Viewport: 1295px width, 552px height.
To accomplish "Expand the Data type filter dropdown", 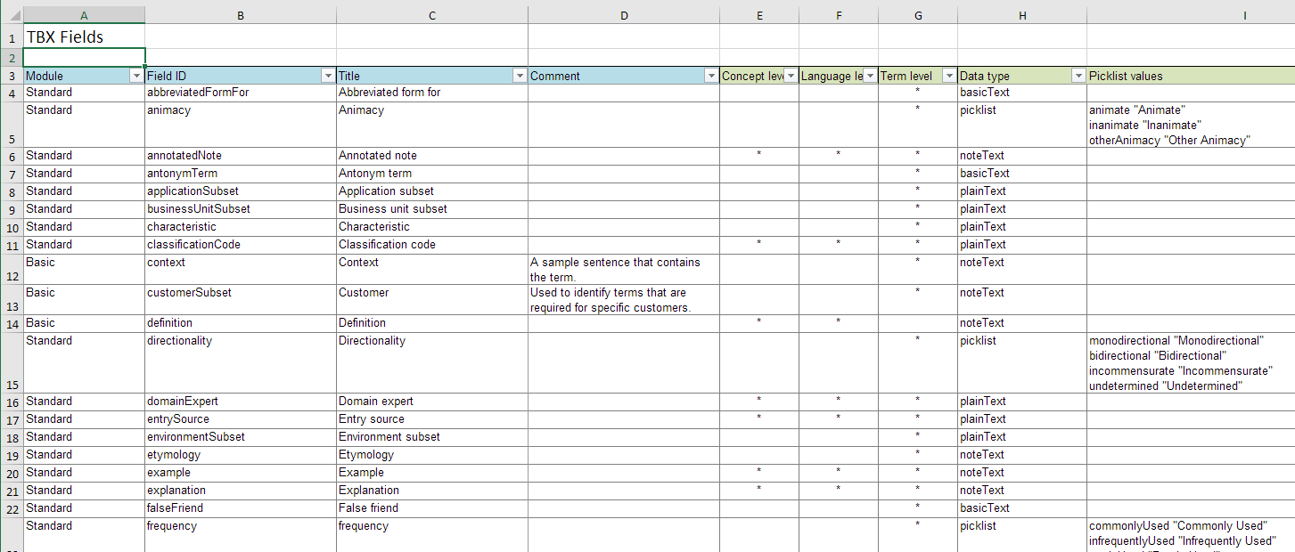I will (x=1078, y=77).
